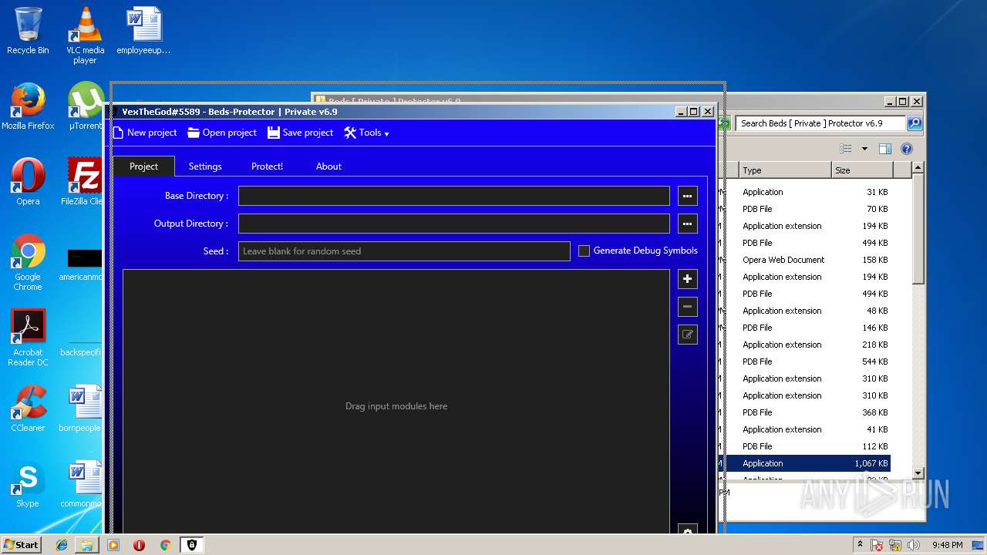Show hidden system tray icons
Screen dimensions: 987x555
pyautogui.click(x=860, y=545)
